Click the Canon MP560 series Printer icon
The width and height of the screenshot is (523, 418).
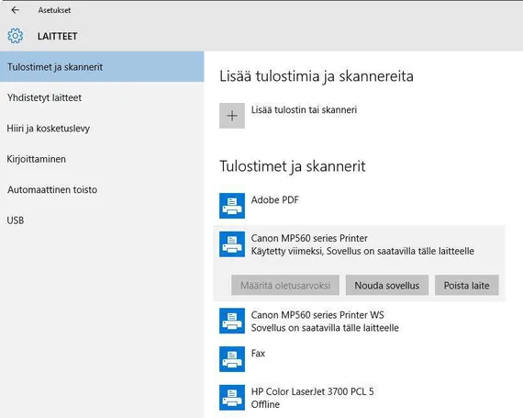coord(232,244)
